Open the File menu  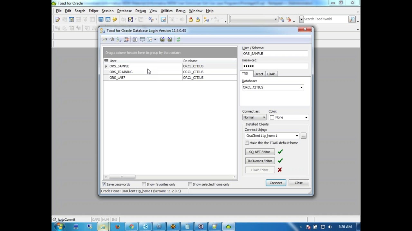59,11
